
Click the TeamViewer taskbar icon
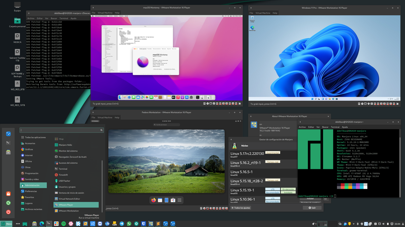[100, 224]
